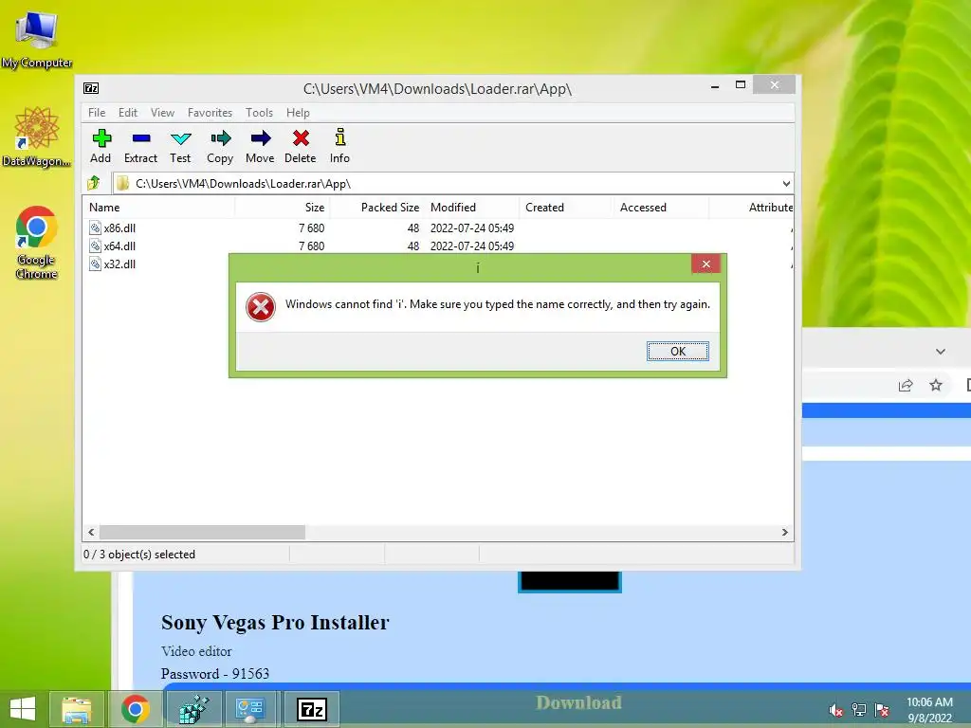
Task: Click the x32.dll file icon
Action: click(95, 264)
